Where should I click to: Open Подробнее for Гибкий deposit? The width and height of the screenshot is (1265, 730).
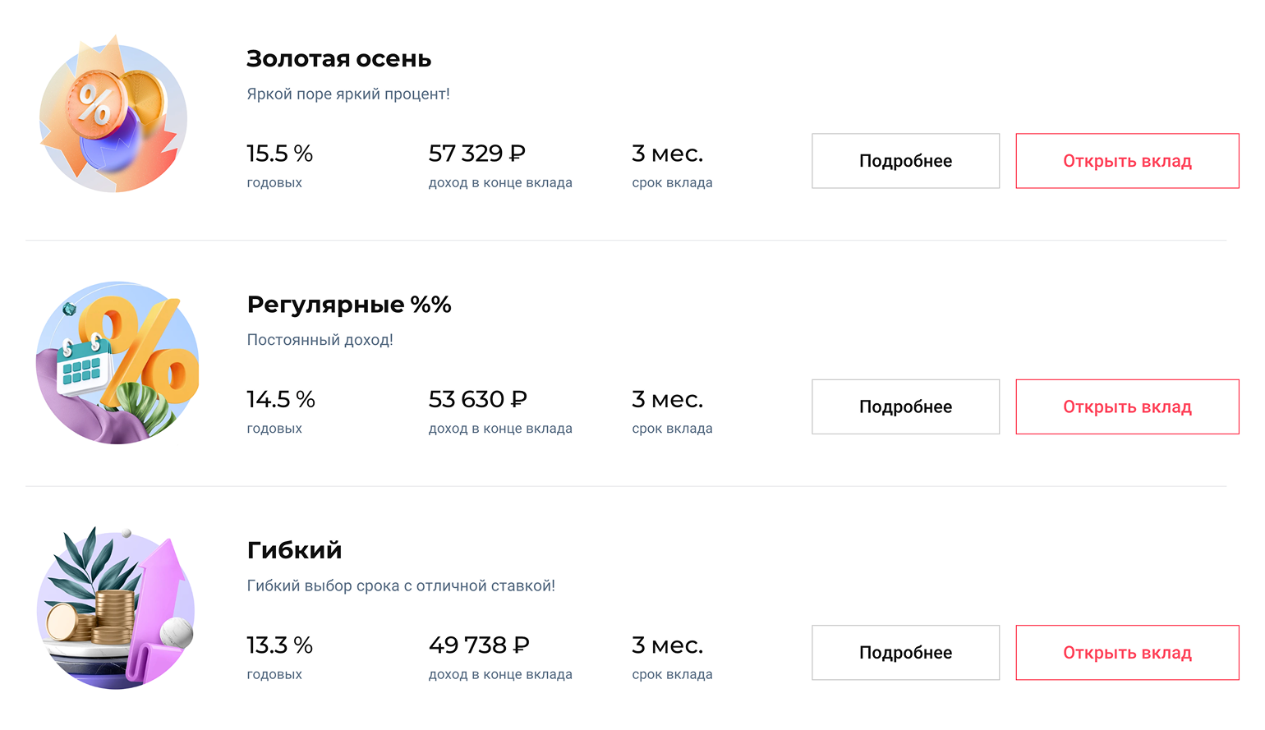click(x=905, y=653)
